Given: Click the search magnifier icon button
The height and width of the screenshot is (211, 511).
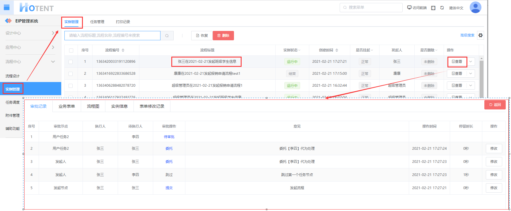Looking at the screenshot, I should [167, 36].
